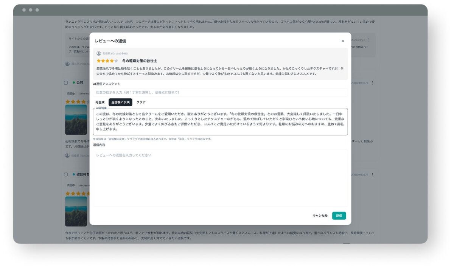Submit with the green 返信 button
The image size is (454, 269).
point(339,216)
